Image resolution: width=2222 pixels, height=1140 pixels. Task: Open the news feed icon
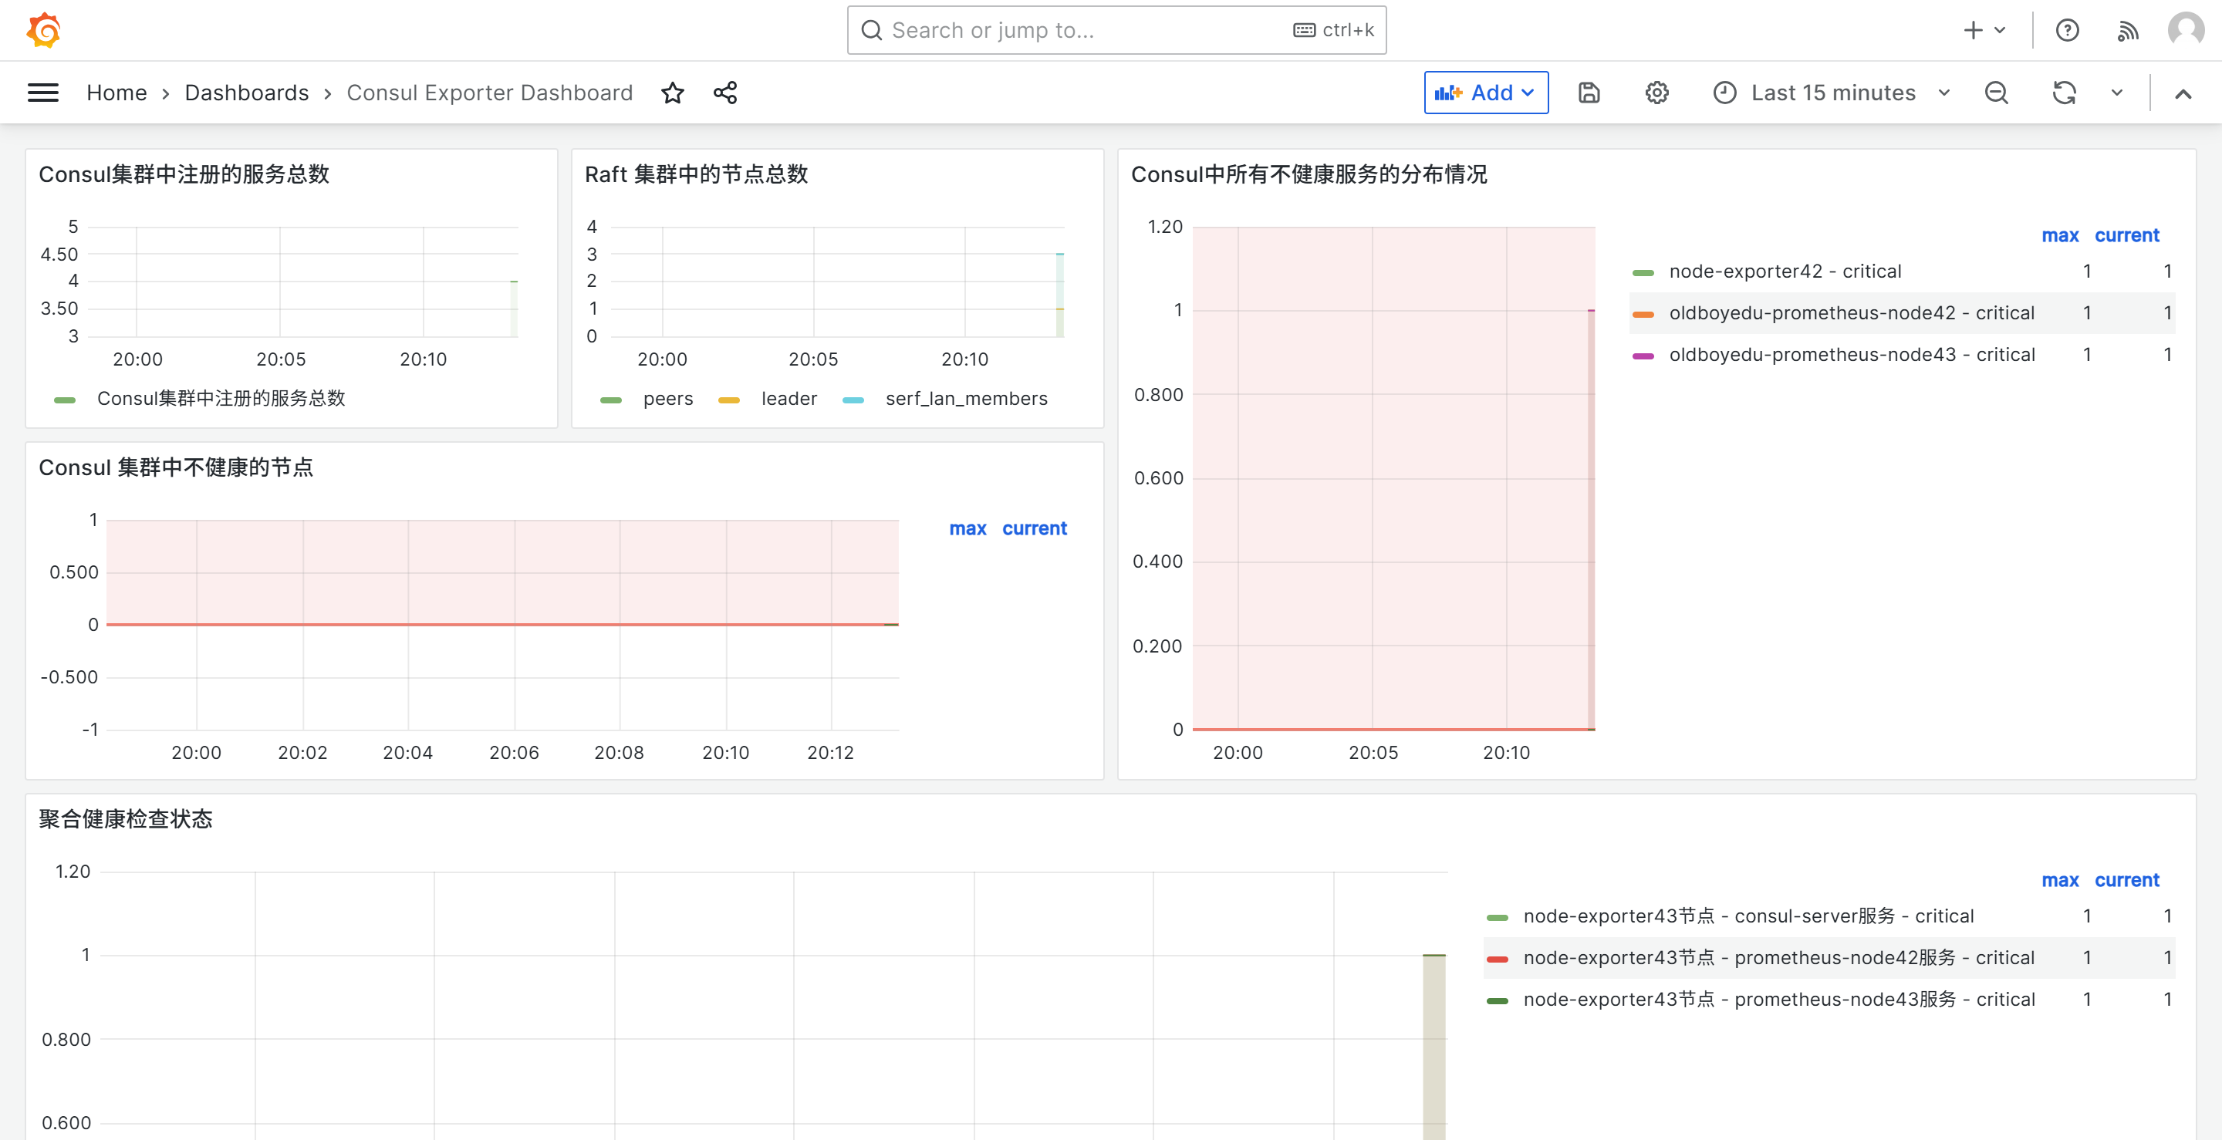click(2128, 31)
